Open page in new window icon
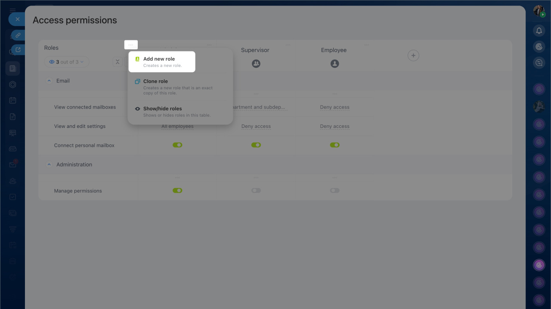Image resolution: width=551 pixels, height=309 pixels. coord(18,50)
